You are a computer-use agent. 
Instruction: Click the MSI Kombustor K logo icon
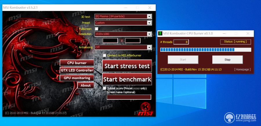coord(146,107)
